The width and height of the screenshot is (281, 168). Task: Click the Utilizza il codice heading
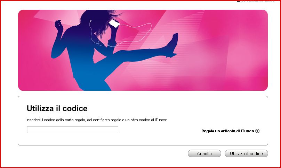(57, 108)
